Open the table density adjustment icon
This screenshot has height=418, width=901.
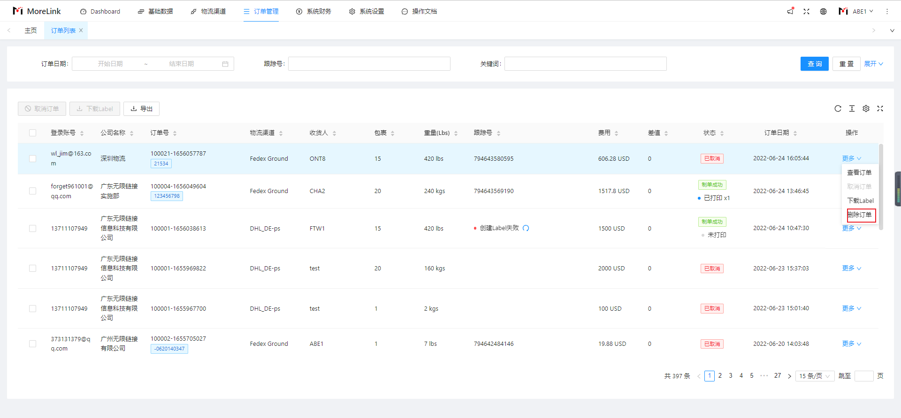pyautogui.click(x=852, y=109)
